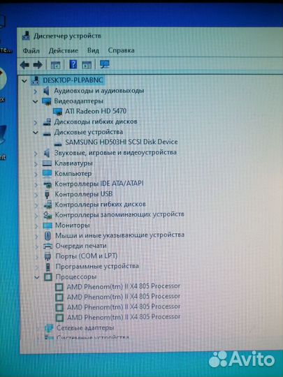
Task: Expand the Контроллеры USB arrow
Action: (36, 195)
